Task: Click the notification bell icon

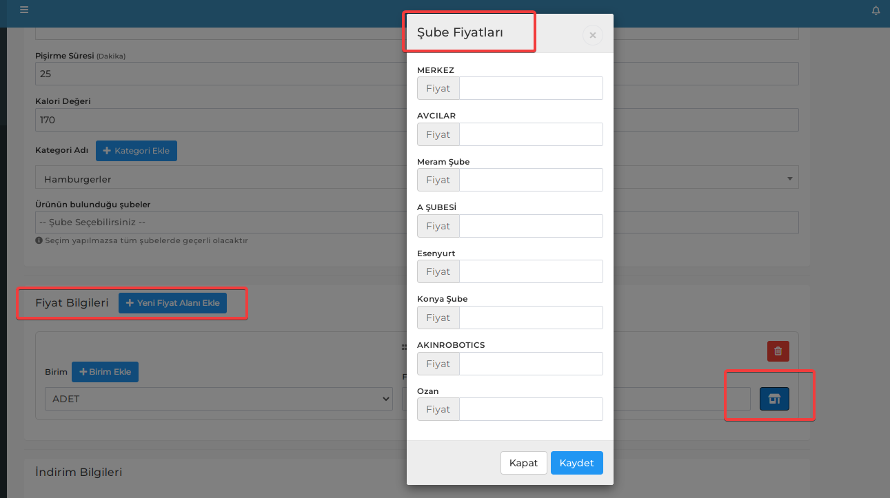Action: [x=876, y=10]
